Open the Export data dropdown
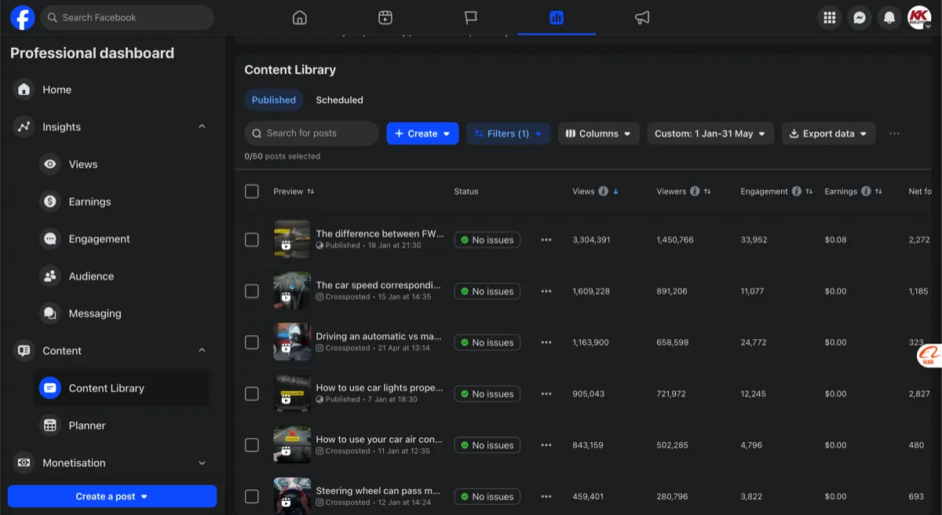 click(x=828, y=133)
